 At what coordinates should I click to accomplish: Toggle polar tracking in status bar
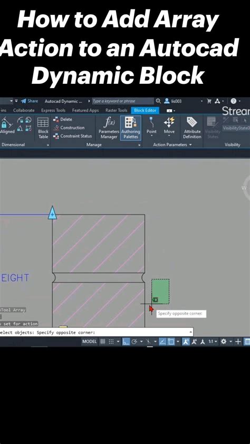point(134,342)
